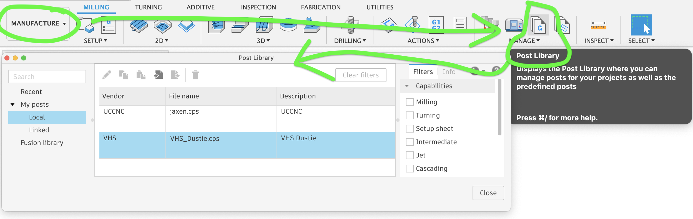
Task: Collapse the My posts tree node
Action: pyautogui.click(x=12, y=105)
